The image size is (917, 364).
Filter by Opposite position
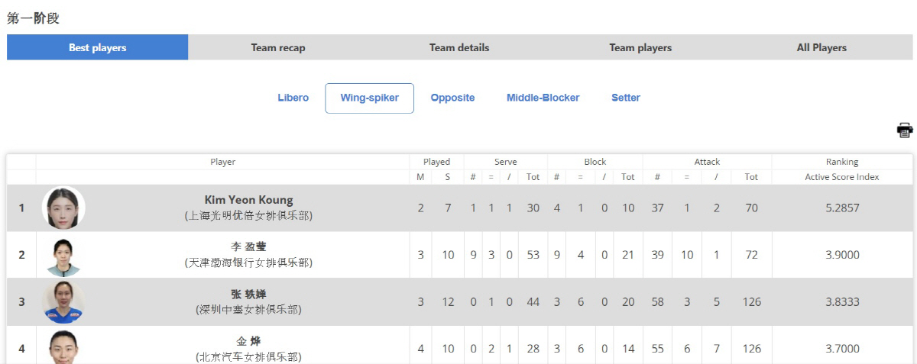point(452,98)
